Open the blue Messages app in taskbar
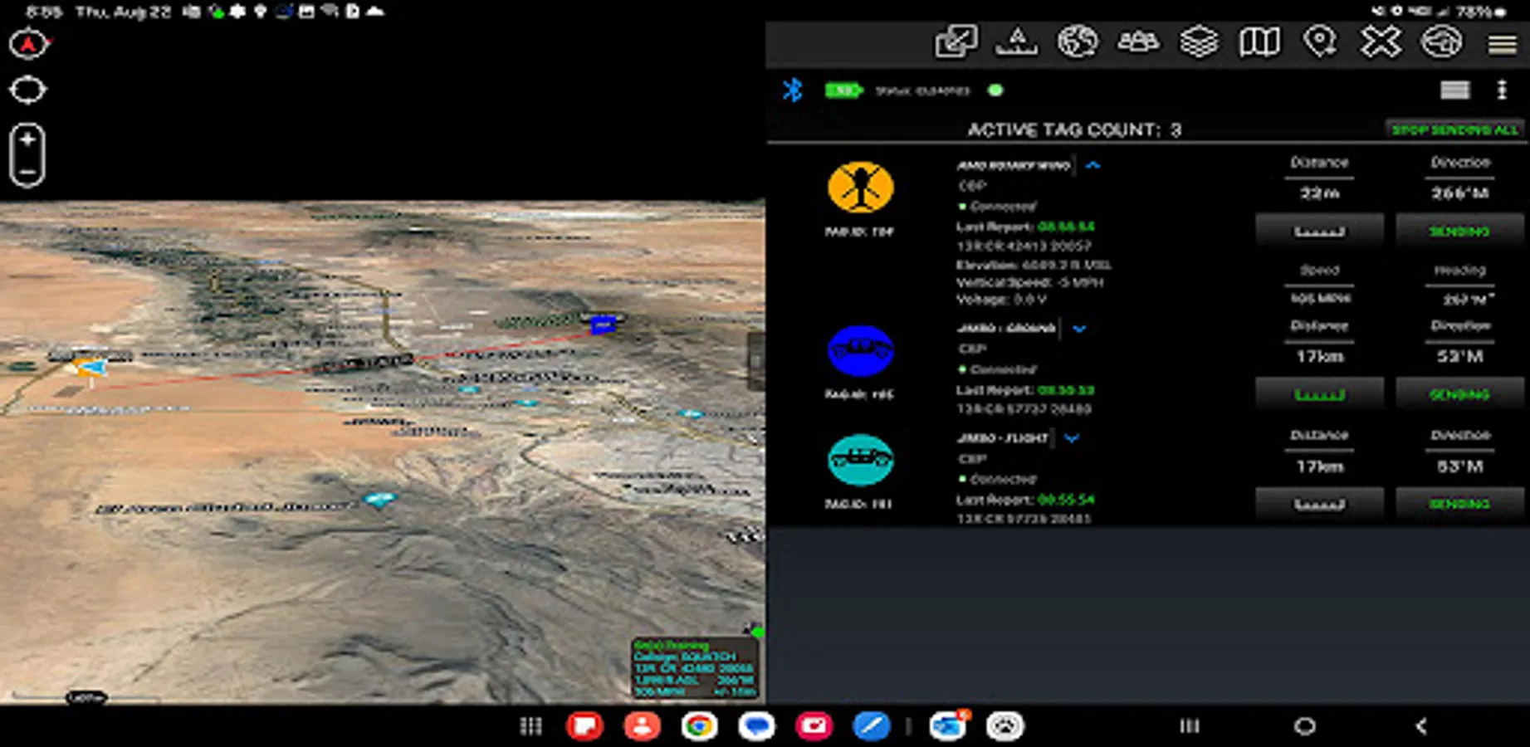 (x=756, y=726)
